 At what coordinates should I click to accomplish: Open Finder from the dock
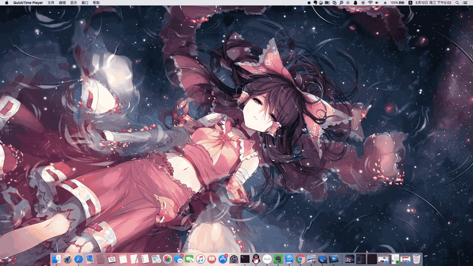(56, 259)
